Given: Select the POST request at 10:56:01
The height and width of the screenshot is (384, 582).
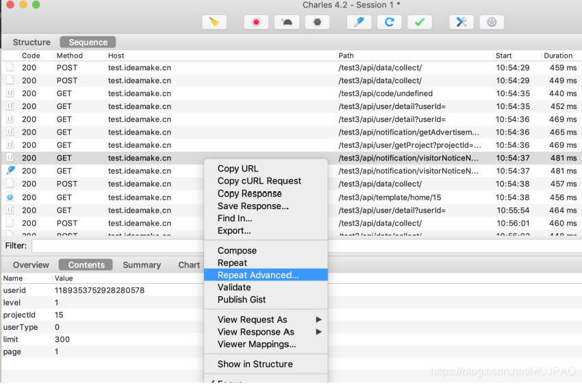Looking at the screenshot, I should coord(292,223).
